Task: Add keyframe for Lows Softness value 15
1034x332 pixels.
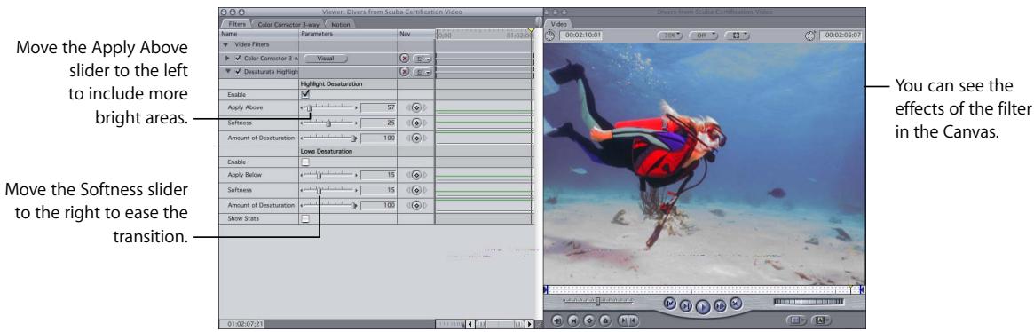Action: [x=417, y=190]
